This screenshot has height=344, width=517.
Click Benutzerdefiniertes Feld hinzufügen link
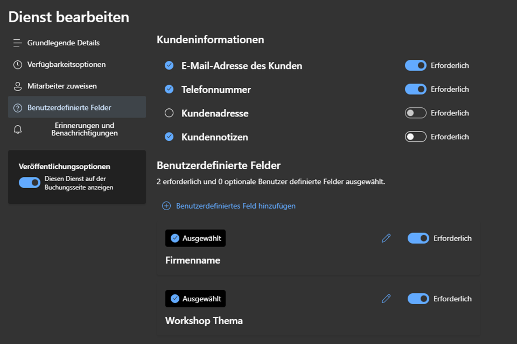(236, 206)
